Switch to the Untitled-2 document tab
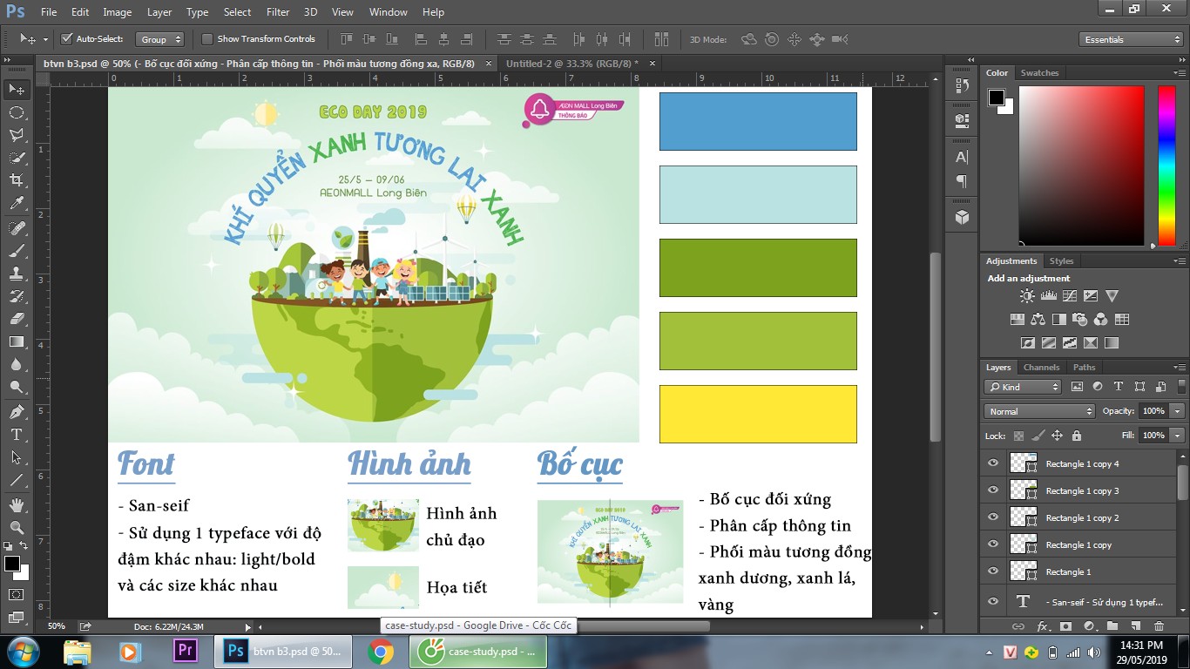This screenshot has width=1190, height=669. pyautogui.click(x=571, y=64)
